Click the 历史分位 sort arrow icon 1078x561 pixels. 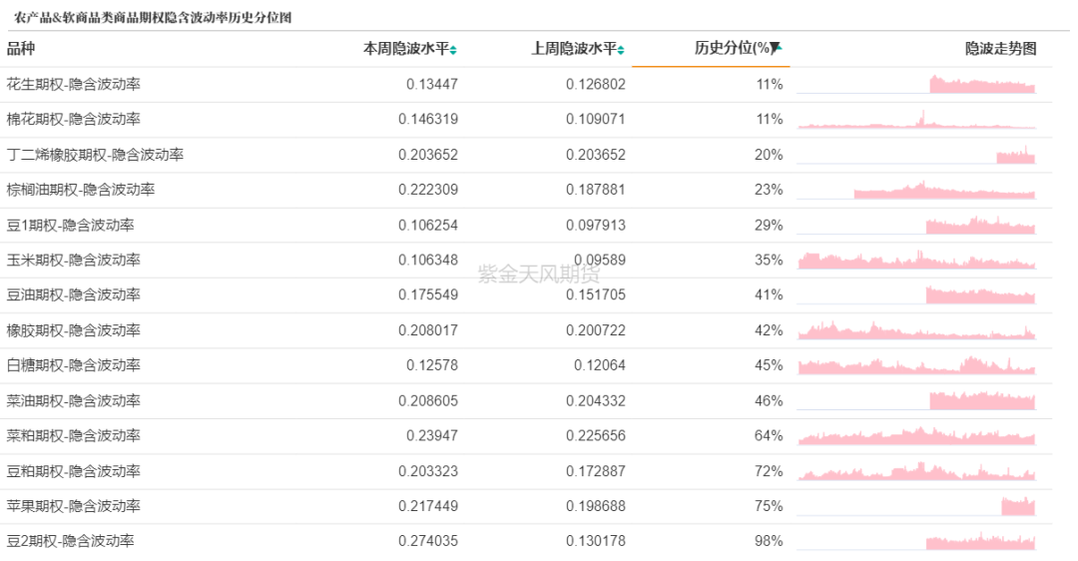(x=778, y=48)
